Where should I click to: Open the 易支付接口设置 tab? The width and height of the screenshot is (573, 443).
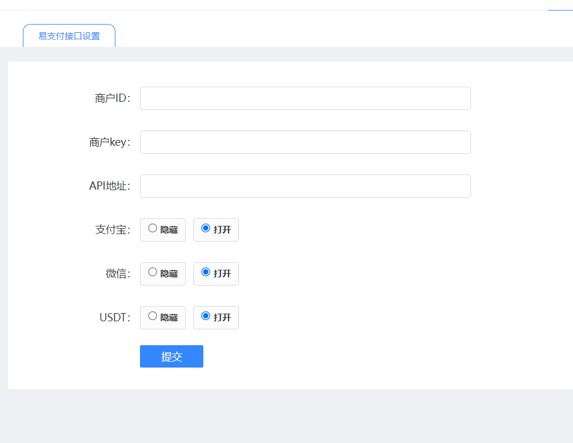pos(69,36)
